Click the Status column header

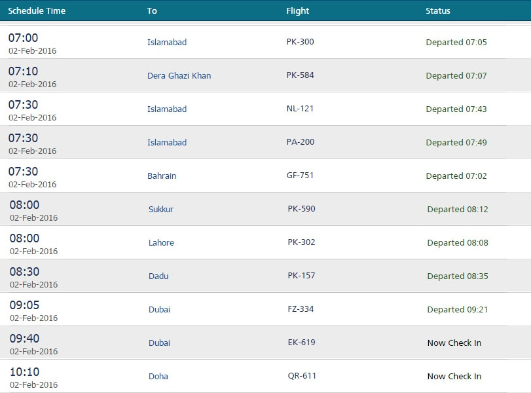click(437, 11)
